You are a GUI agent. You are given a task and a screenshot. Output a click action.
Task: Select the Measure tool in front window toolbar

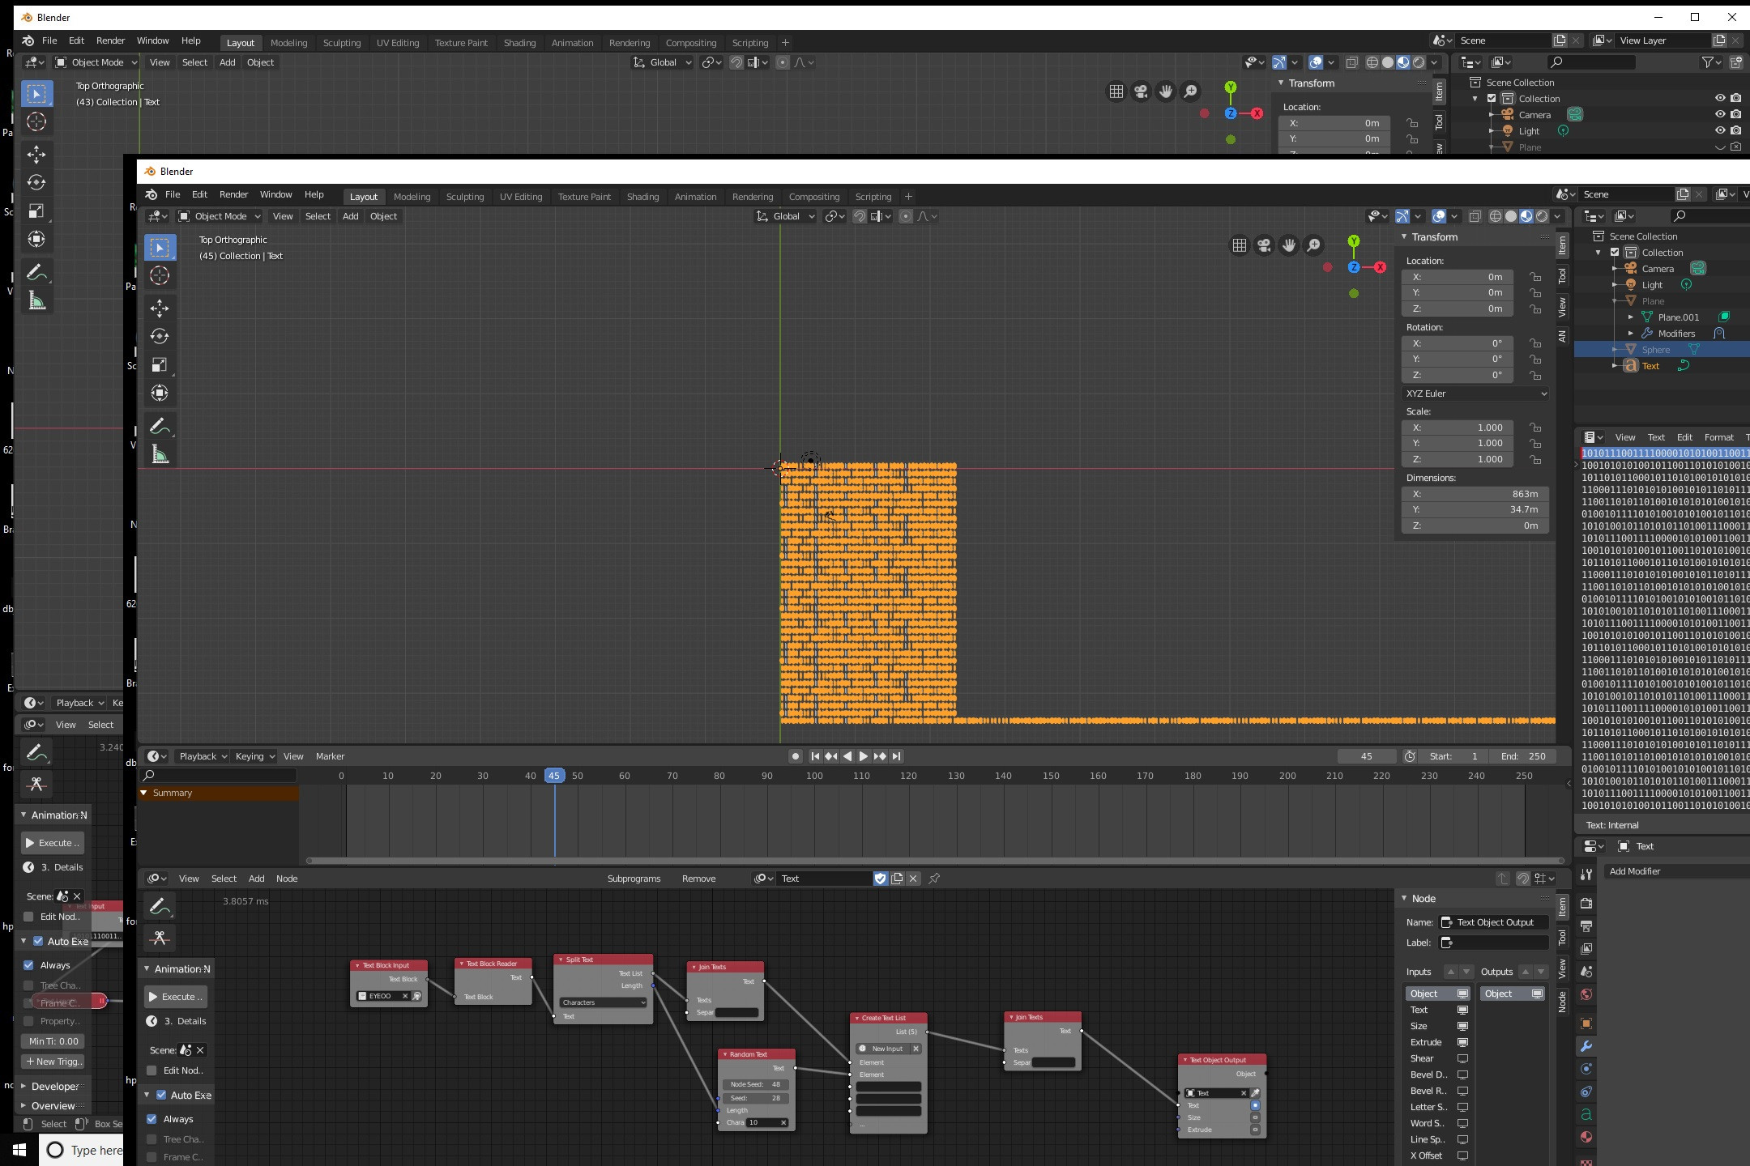tap(160, 455)
